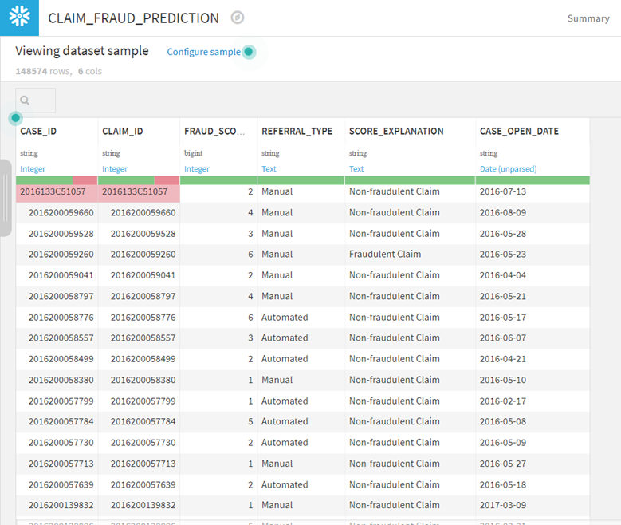Click the magnifier search box above the table
This screenshot has width=621, height=525.
[36, 101]
